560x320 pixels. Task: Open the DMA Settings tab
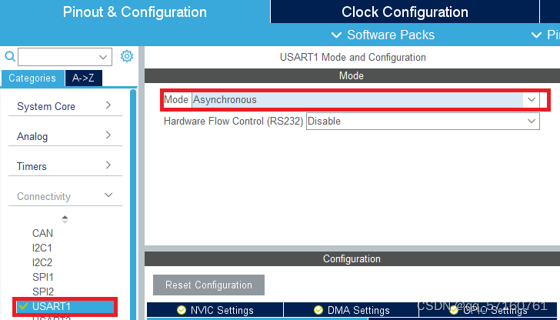(352, 310)
